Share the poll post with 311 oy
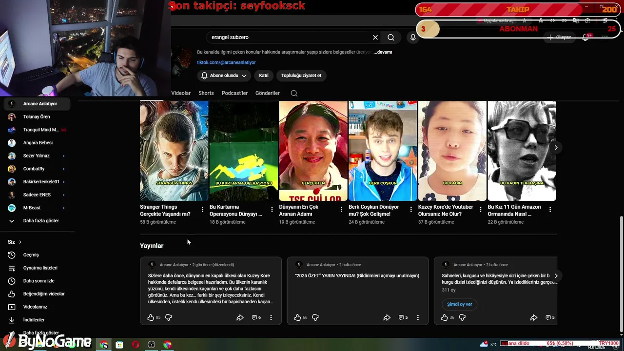Image resolution: width=624 pixels, height=351 pixels. pyautogui.click(x=534, y=317)
